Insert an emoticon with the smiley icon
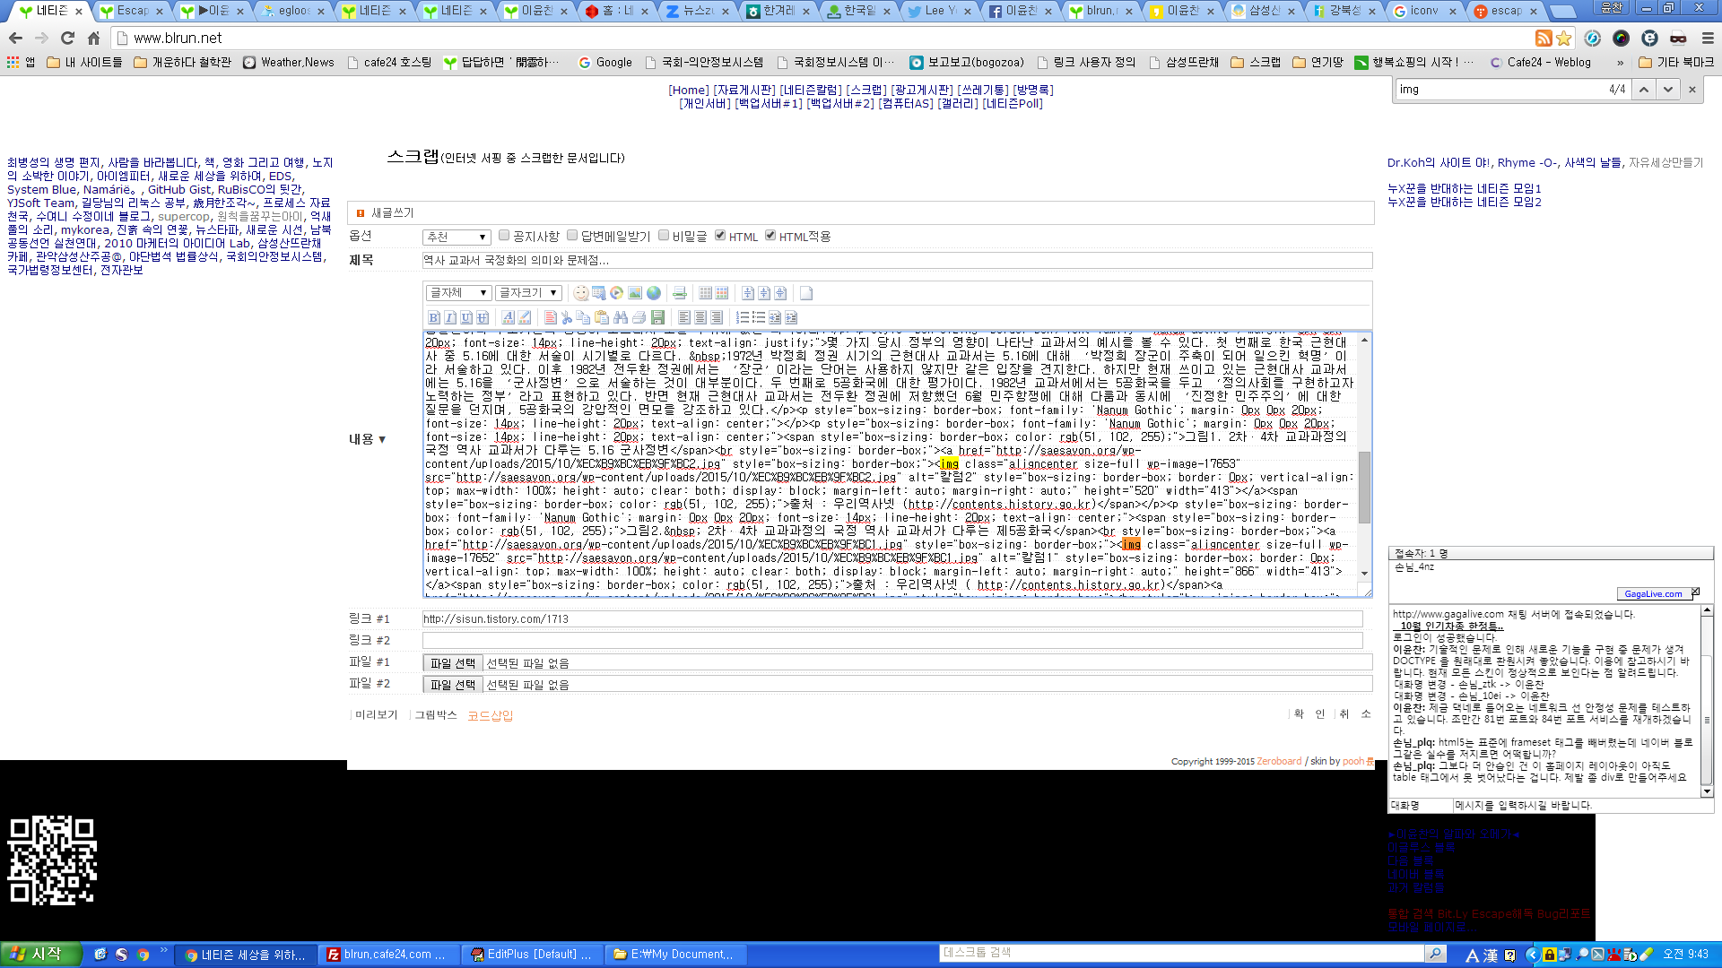 point(581,293)
